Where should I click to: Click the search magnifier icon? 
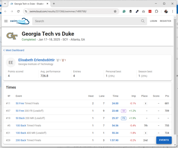143,21
